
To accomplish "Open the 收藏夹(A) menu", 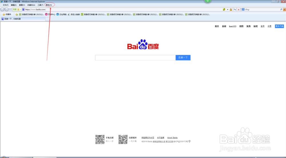I will [x=31, y=5].
